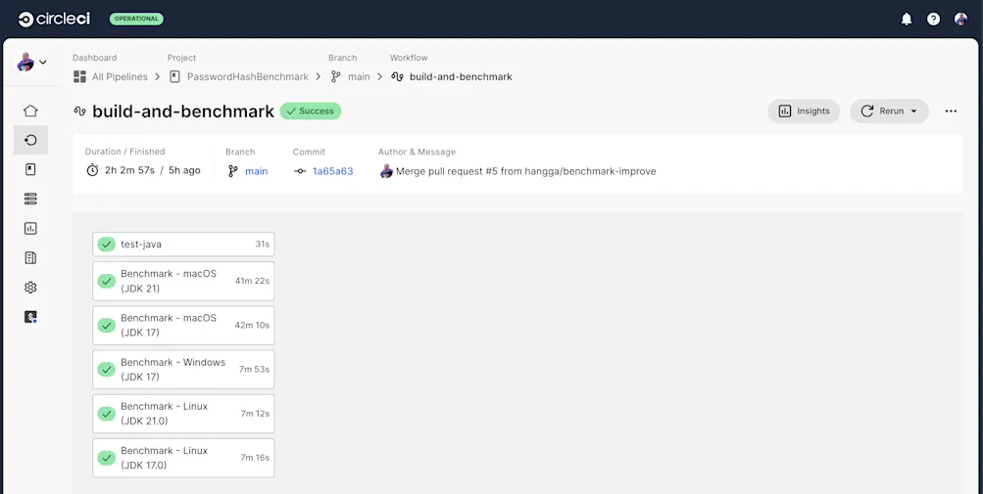
Task: Click the commit author avatar
Action: 386,171
